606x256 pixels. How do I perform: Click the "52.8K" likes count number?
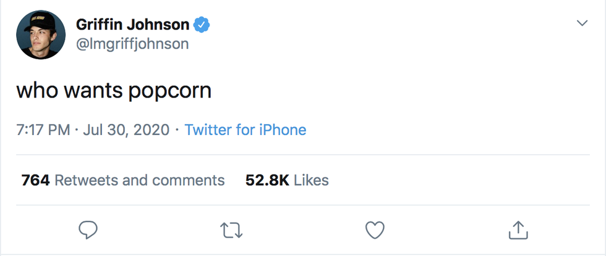tap(267, 180)
